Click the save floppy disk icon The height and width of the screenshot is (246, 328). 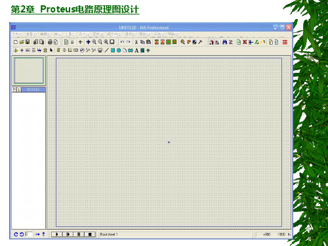click(x=28, y=42)
